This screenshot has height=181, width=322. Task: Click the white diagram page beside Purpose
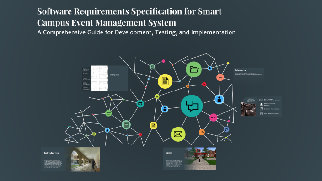click(99, 79)
